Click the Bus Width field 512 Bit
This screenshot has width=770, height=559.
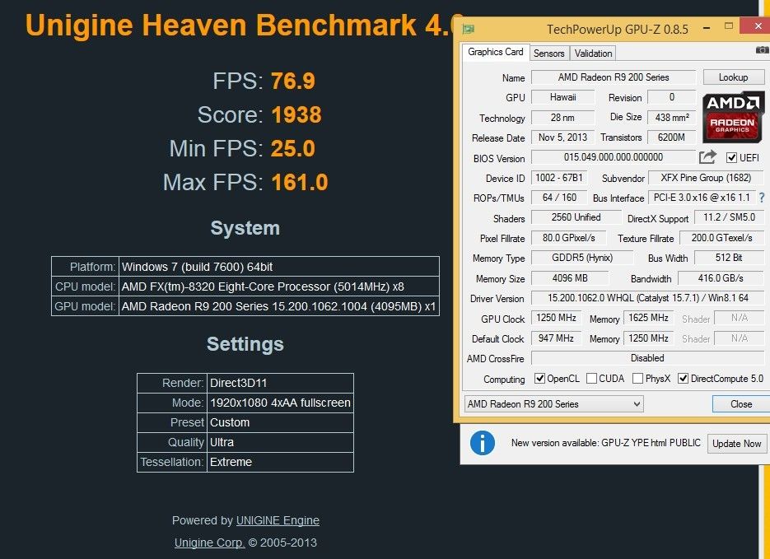tap(729, 258)
